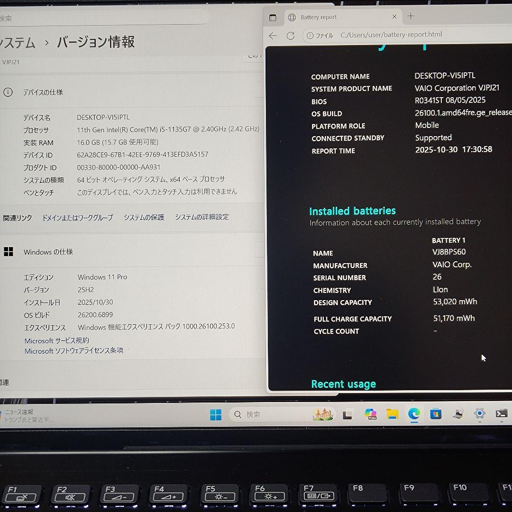512x512 pixels.
Task: Navigate back in the Edge browser
Action: (273, 35)
